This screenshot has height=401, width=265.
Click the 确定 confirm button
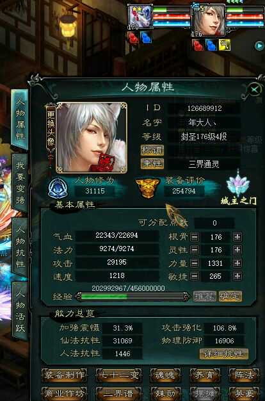point(230,297)
